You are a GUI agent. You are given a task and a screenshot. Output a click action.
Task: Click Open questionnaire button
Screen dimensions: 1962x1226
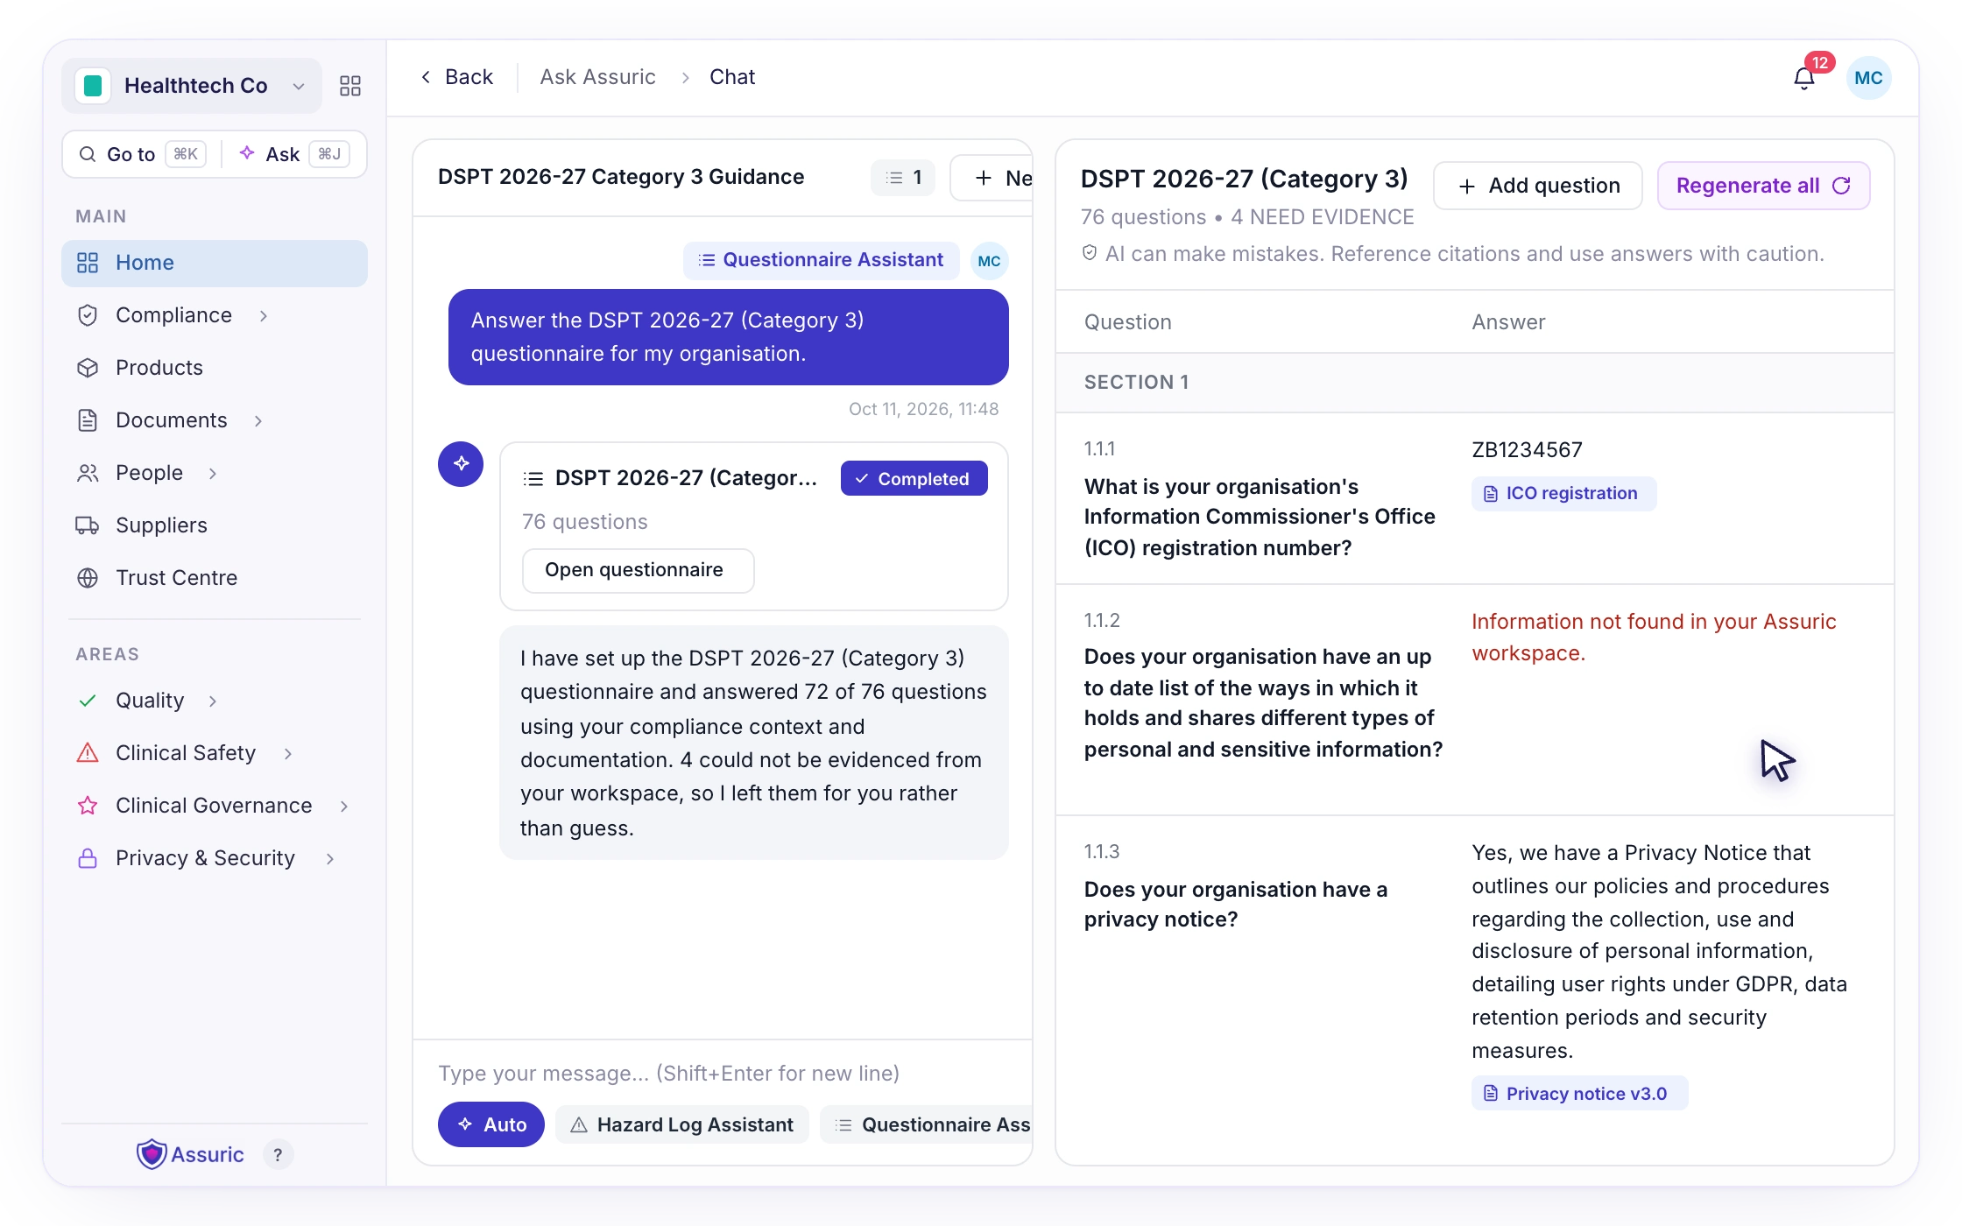(637, 570)
